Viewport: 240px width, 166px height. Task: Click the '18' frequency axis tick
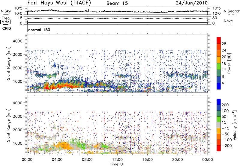[20, 18]
